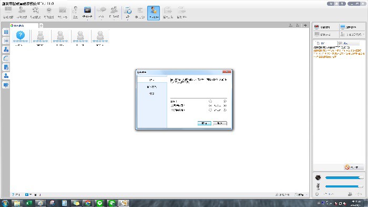Adjust the speaker volume slider
The width and height of the screenshot is (368, 207).
click(x=344, y=178)
